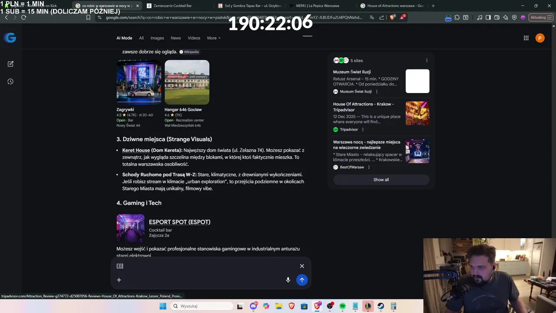Viewport: 556px width, 313px height.
Task: Reload the page in browser toolbar
Action: pyautogui.click(x=23, y=17)
